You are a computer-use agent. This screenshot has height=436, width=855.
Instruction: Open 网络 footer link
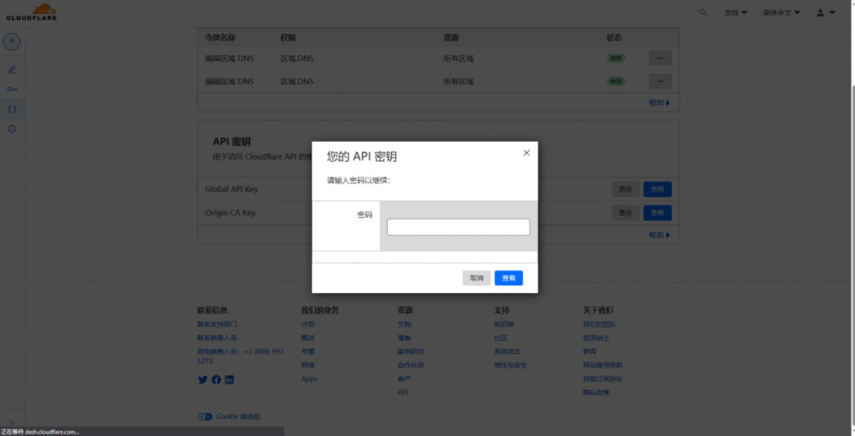pyautogui.click(x=308, y=365)
